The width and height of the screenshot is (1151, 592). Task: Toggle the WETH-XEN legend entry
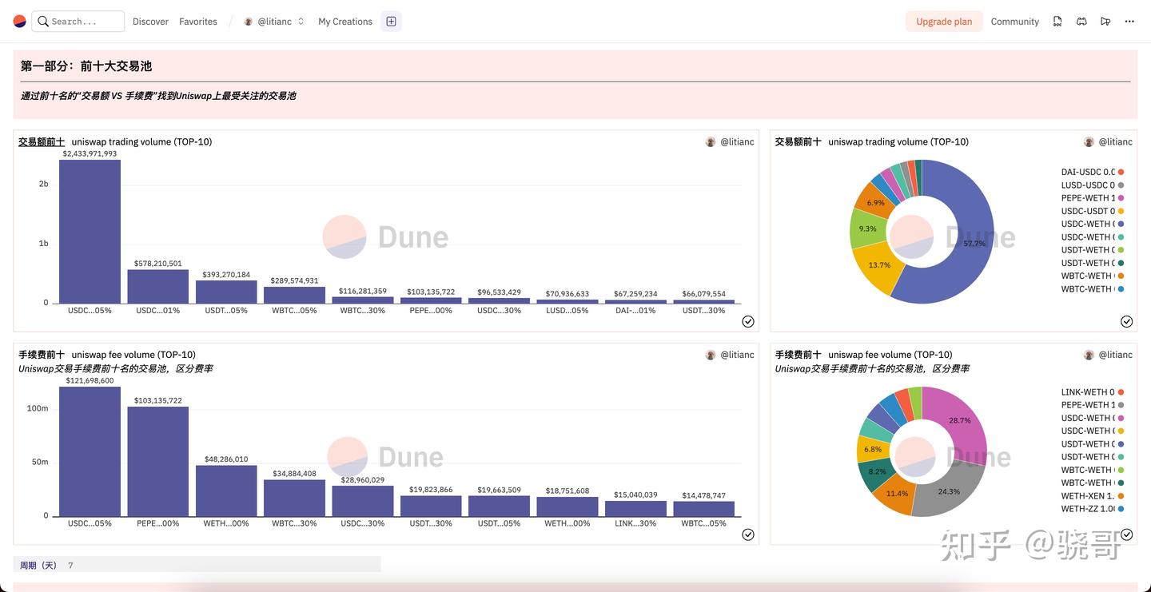(x=1092, y=496)
